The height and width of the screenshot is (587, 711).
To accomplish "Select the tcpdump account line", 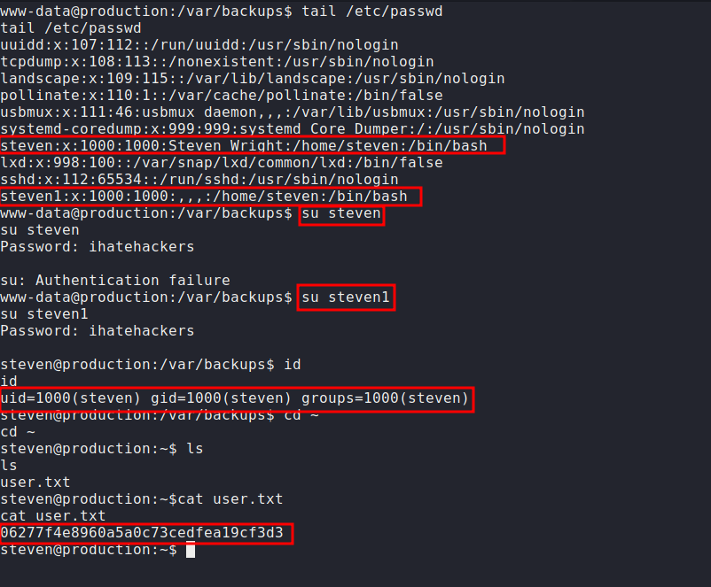I will 217,61.
